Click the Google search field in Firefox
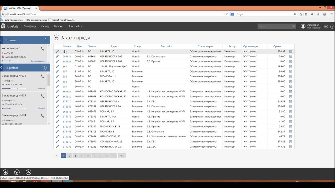Screen dimensions: 335x188 click(x=264, y=14)
